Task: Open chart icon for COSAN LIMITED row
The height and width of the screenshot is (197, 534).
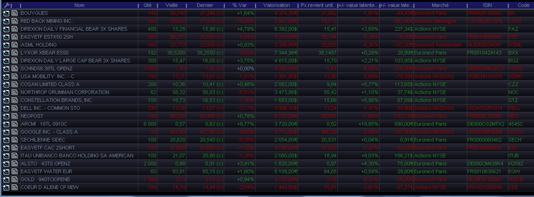Action: (x=6, y=84)
